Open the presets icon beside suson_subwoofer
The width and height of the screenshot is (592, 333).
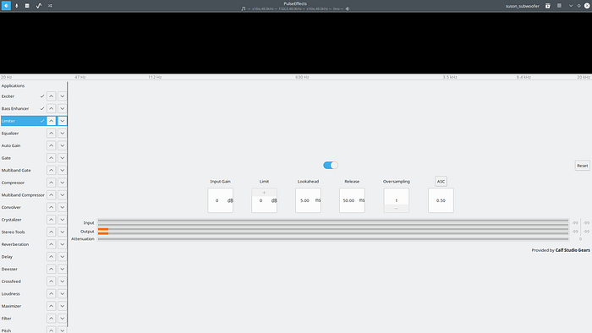pos(547,6)
